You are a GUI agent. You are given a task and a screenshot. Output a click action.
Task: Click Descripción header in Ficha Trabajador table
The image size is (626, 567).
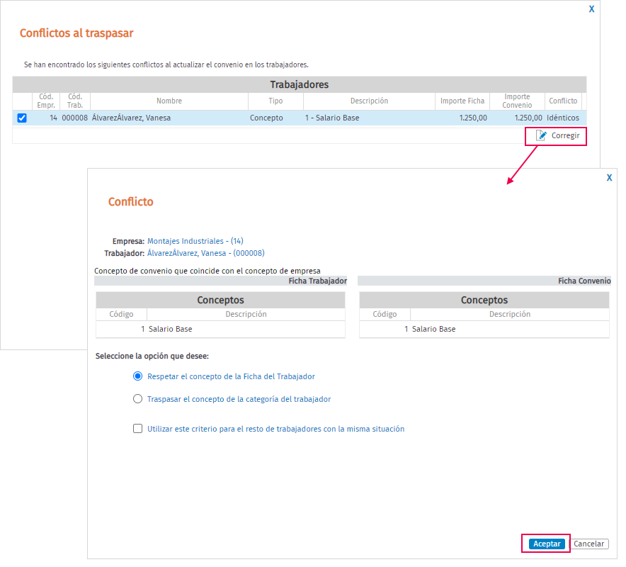246,315
